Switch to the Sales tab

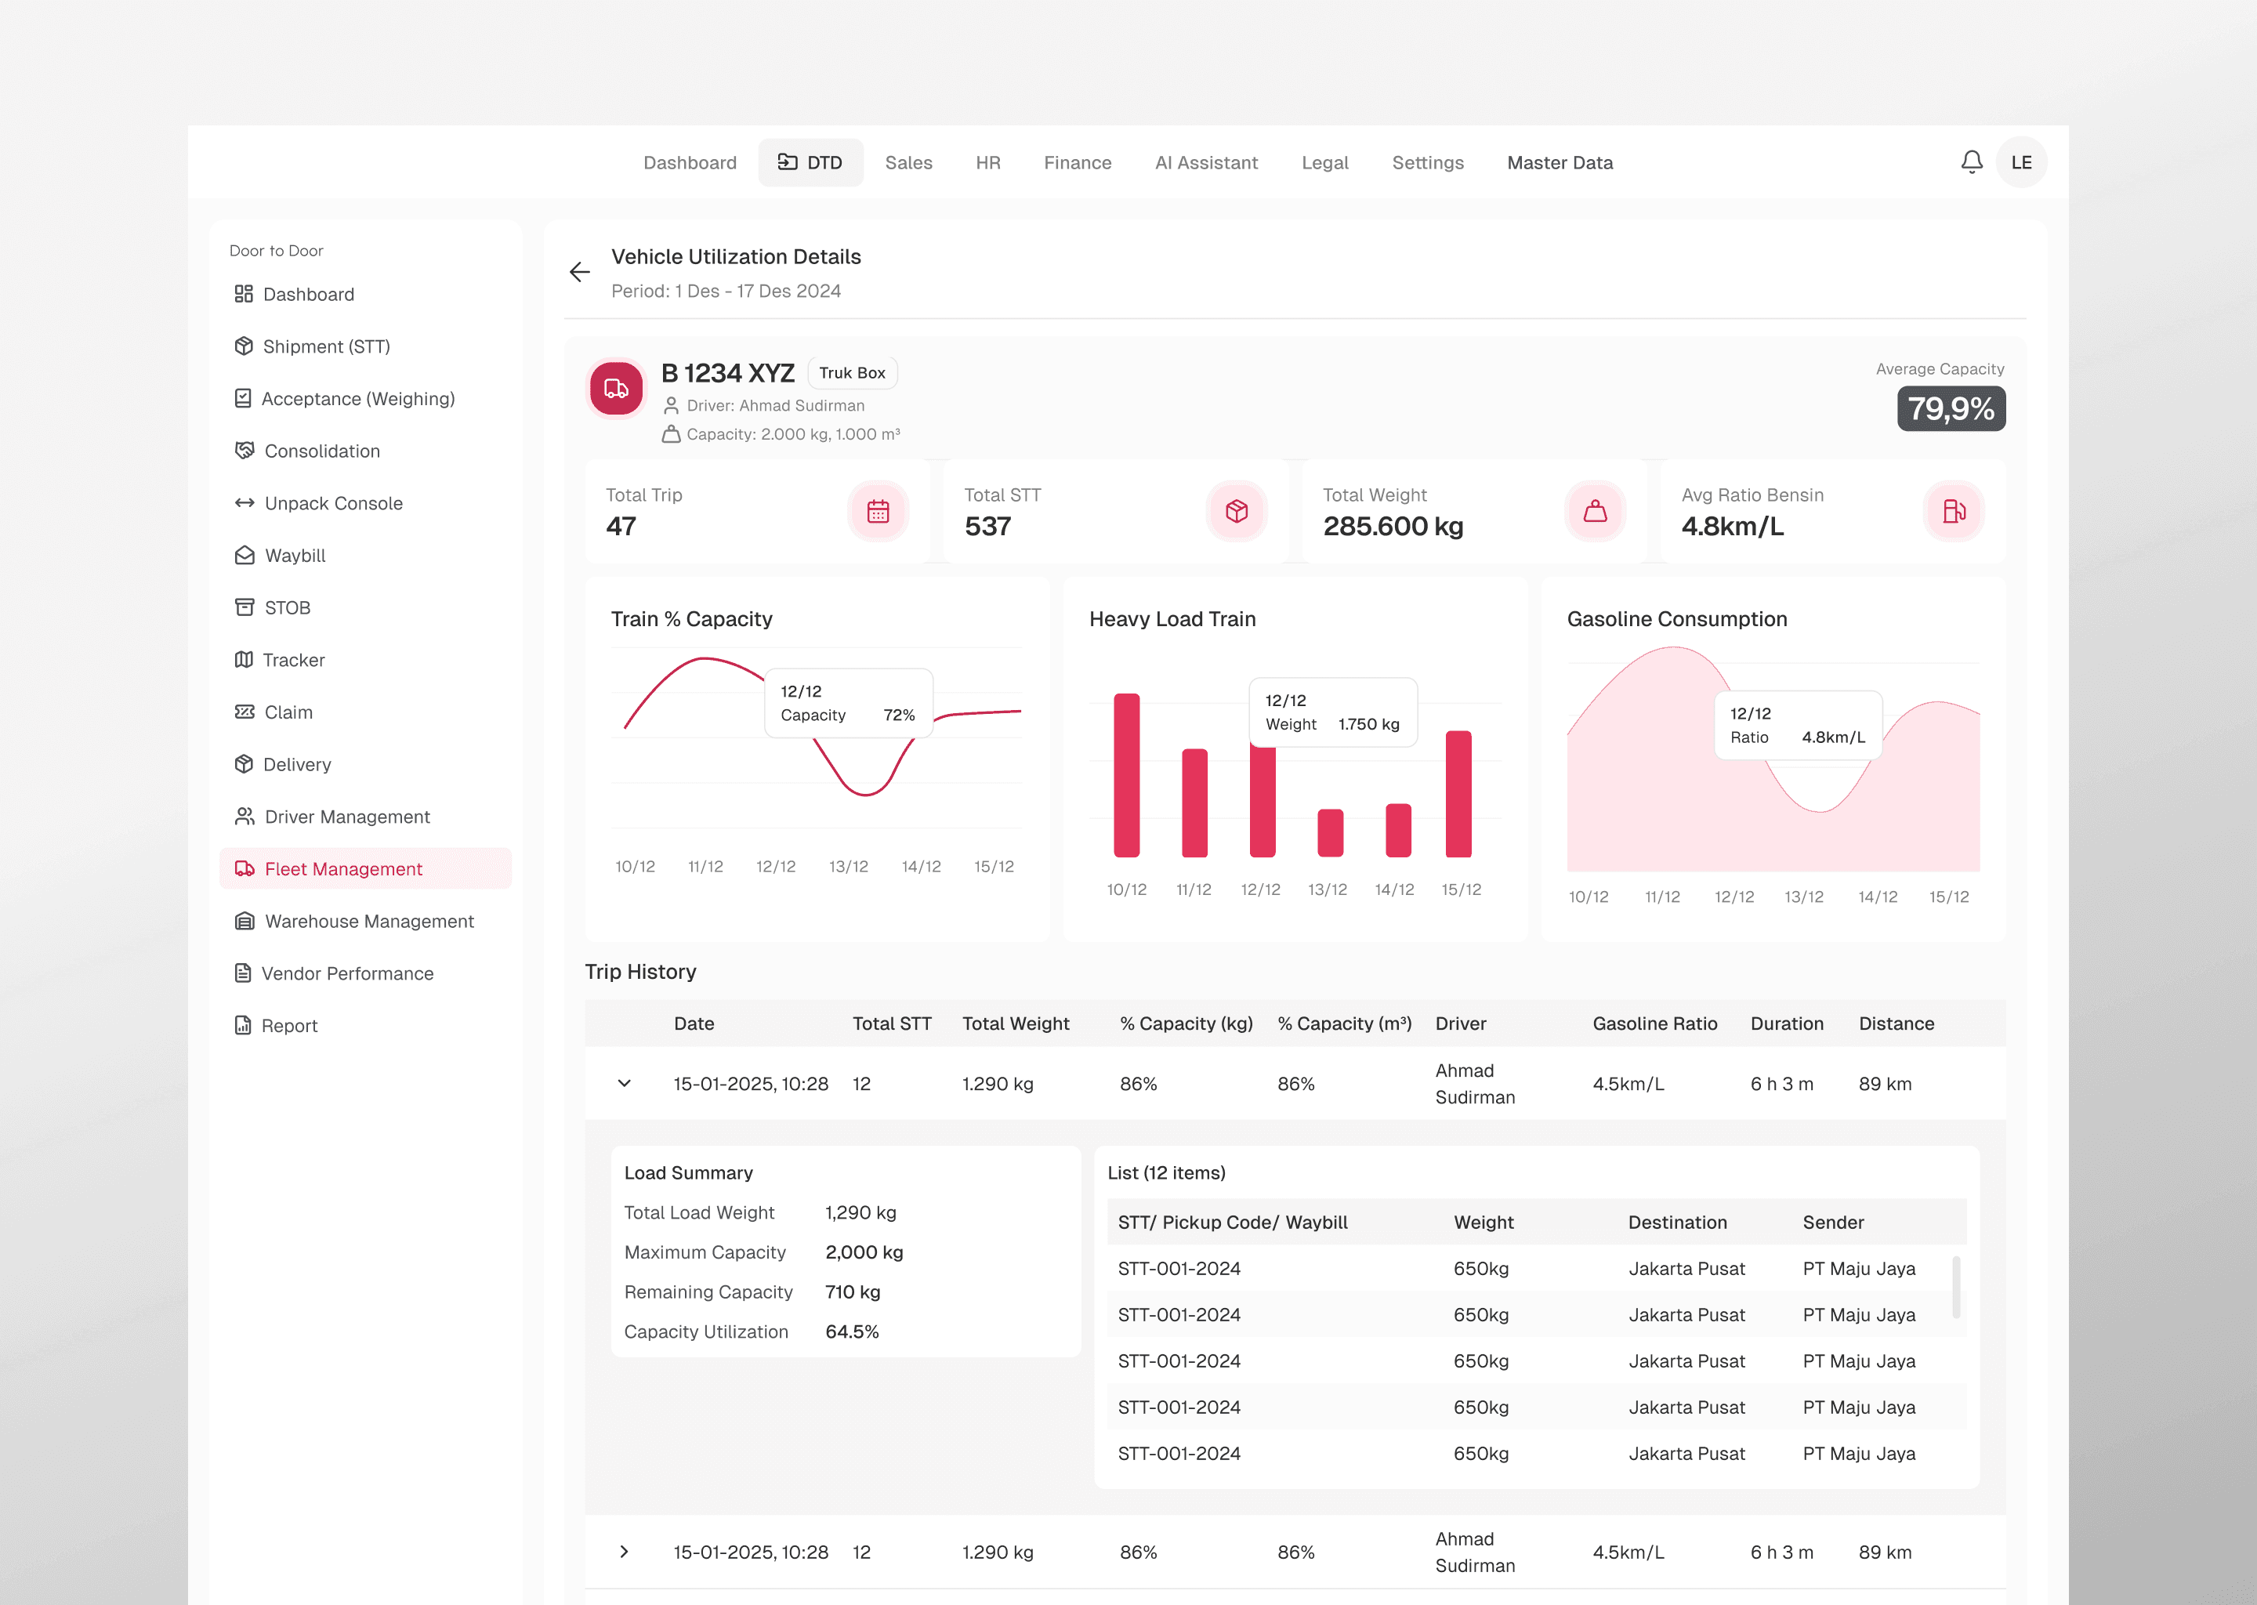click(908, 162)
